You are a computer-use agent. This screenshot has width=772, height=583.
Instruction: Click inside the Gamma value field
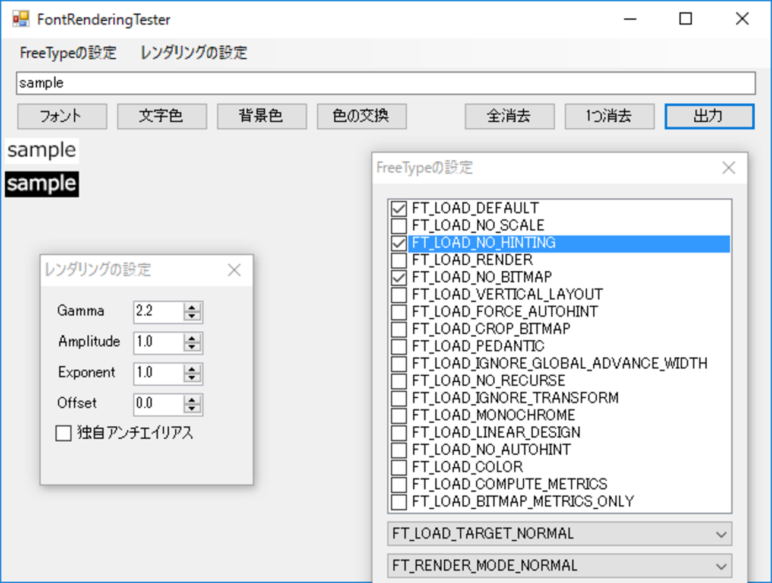(159, 312)
